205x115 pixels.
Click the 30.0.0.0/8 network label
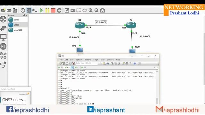(145, 36)
